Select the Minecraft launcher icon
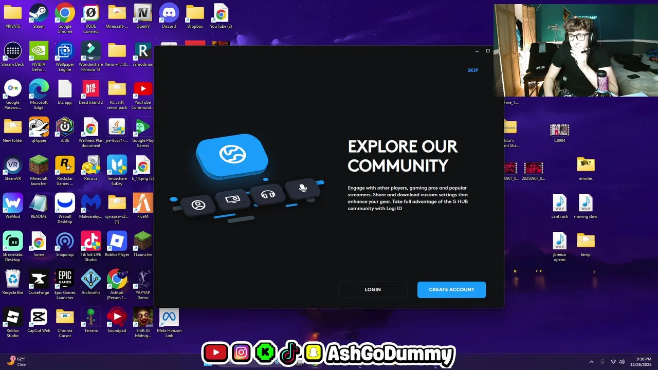 pyautogui.click(x=39, y=170)
